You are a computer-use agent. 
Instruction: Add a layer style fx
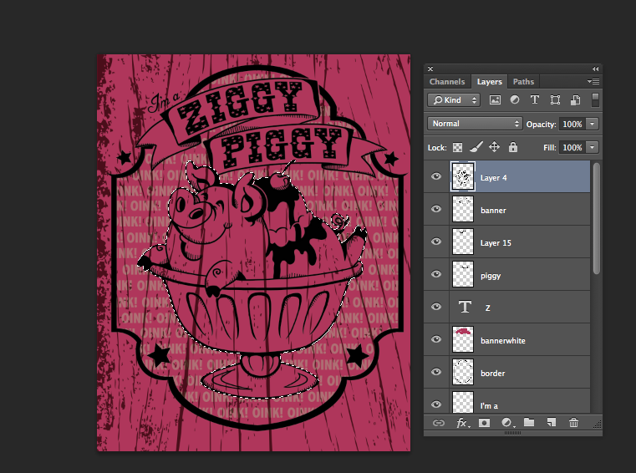pyautogui.click(x=462, y=423)
